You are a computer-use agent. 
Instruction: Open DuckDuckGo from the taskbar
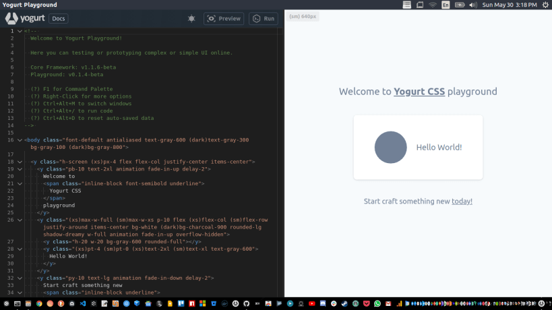pos(61,304)
